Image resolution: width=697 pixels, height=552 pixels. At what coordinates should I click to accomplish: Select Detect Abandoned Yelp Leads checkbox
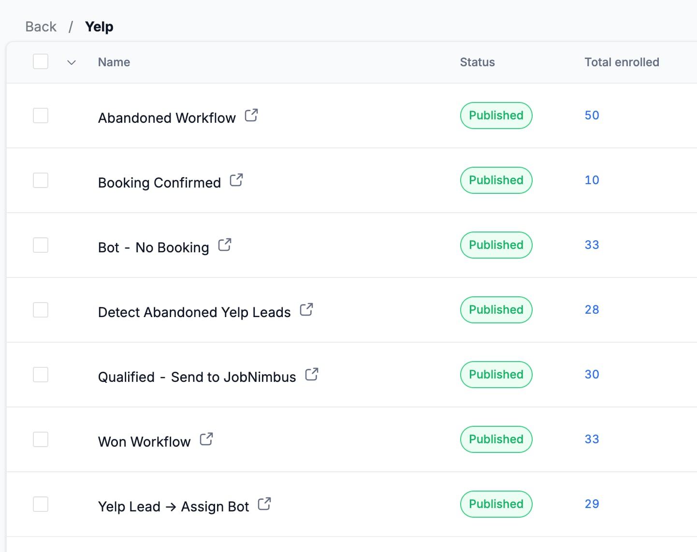tap(41, 310)
